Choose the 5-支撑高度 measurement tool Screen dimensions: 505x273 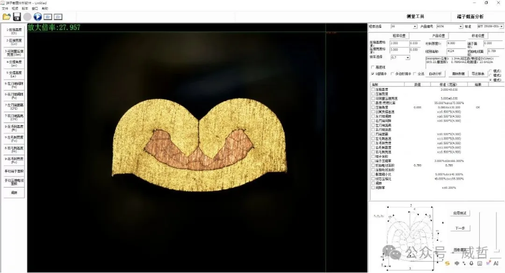[14, 74]
